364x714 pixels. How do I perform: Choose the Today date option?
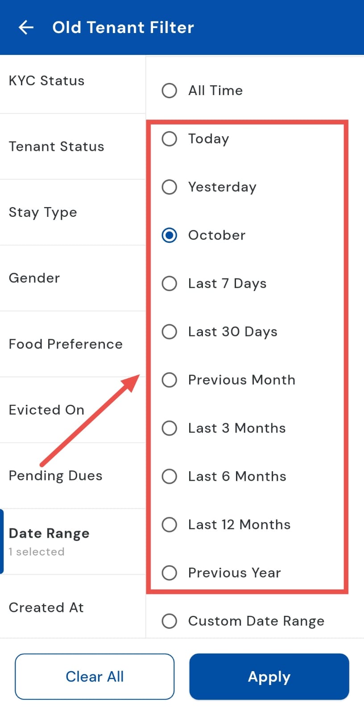tap(170, 139)
